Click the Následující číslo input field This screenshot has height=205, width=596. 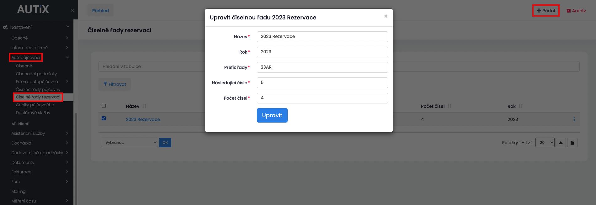point(322,83)
